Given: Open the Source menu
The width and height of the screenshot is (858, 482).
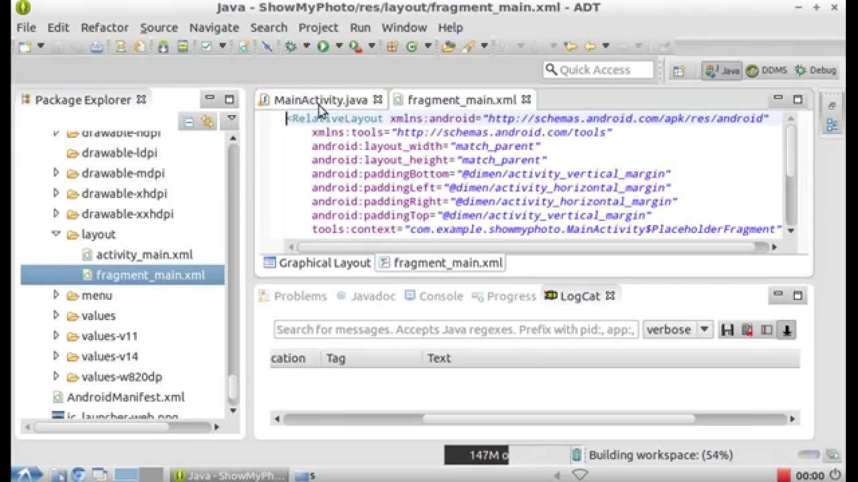Looking at the screenshot, I should 159,27.
